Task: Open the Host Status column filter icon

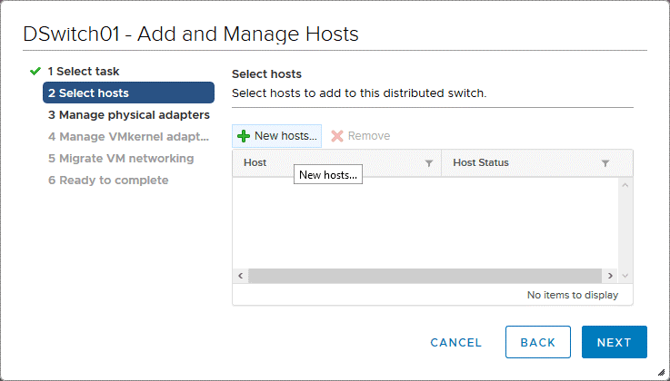Action: [605, 163]
